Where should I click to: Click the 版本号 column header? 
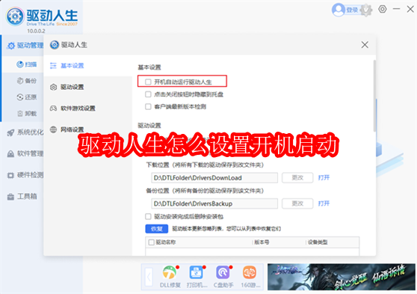262,242
